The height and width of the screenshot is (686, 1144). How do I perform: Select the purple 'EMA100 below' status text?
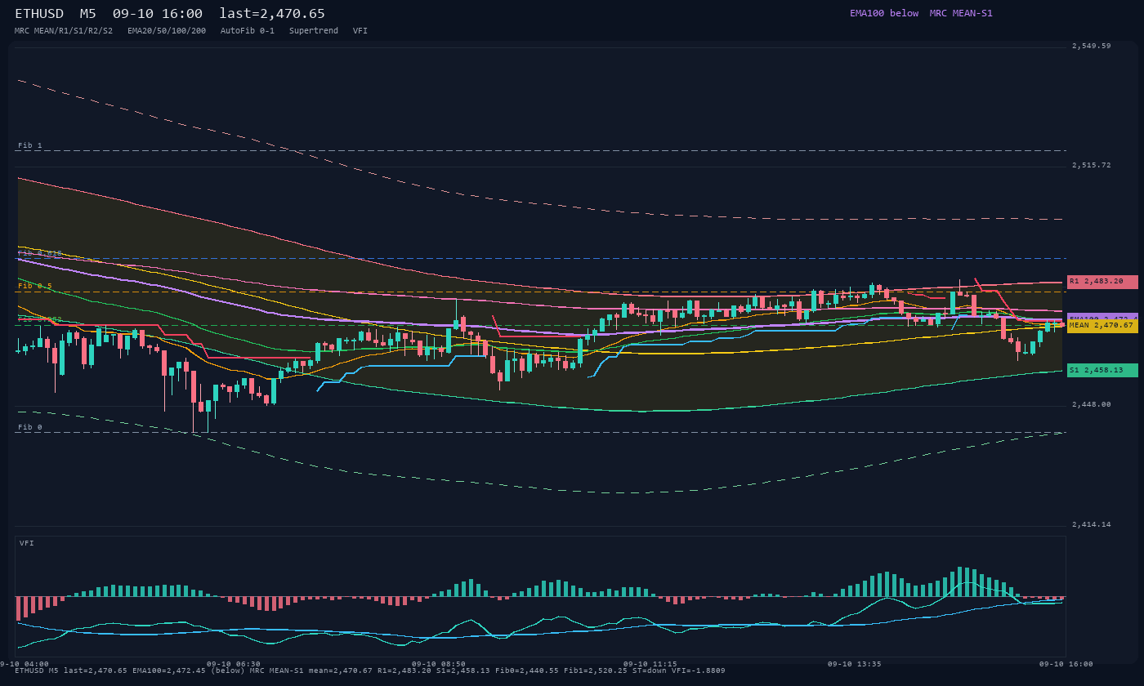pos(884,13)
